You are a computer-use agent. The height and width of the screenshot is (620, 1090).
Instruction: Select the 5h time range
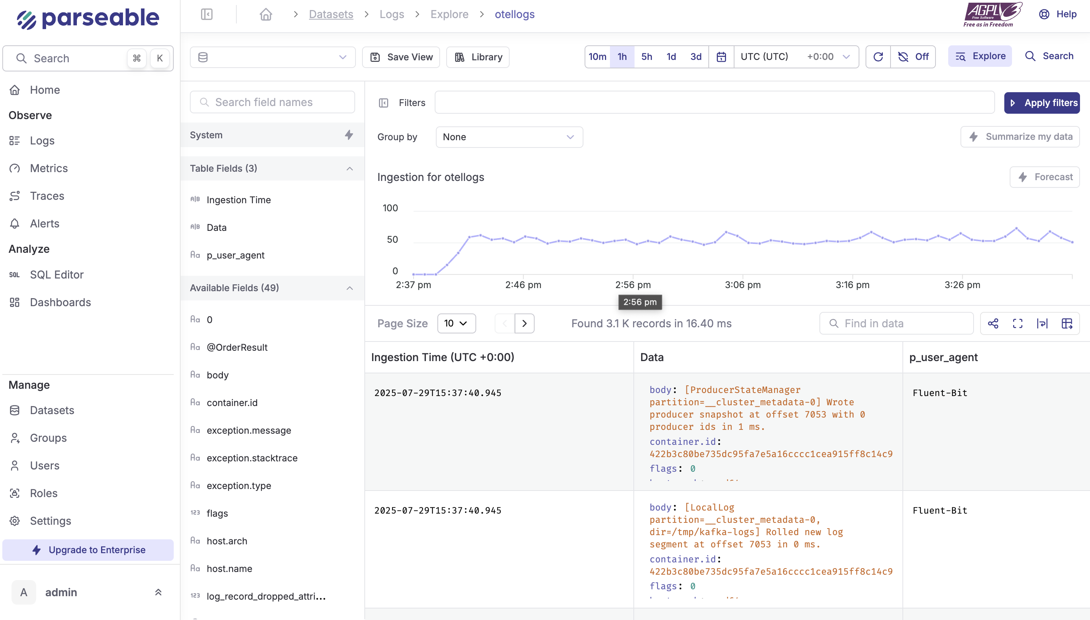(x=646, y=56)
